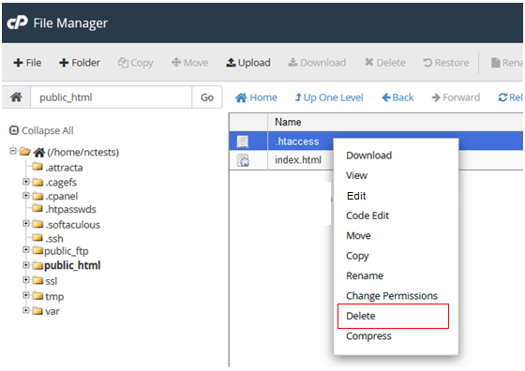Image resolution: width=525 pixels, height=371 pixels.
Task: Click the Forward navigation link
Action: click(456, 97)
